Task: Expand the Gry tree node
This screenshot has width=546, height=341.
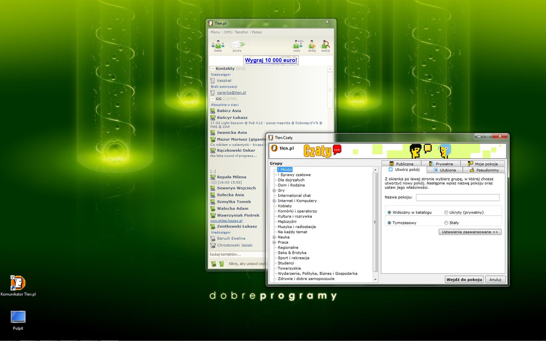Action: point(274,190)
